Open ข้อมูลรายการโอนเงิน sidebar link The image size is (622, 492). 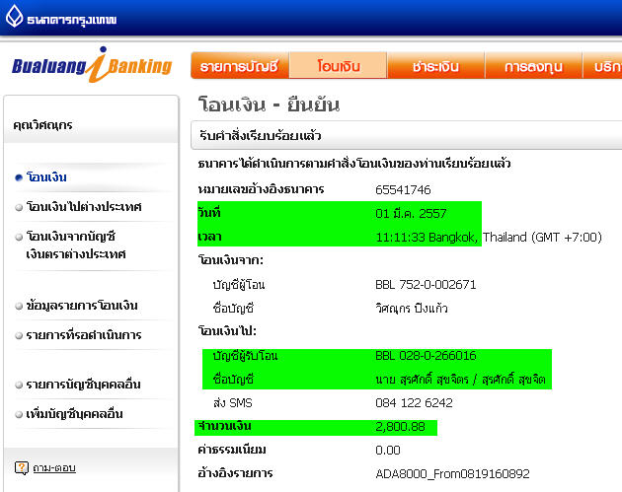click(82, 306)
